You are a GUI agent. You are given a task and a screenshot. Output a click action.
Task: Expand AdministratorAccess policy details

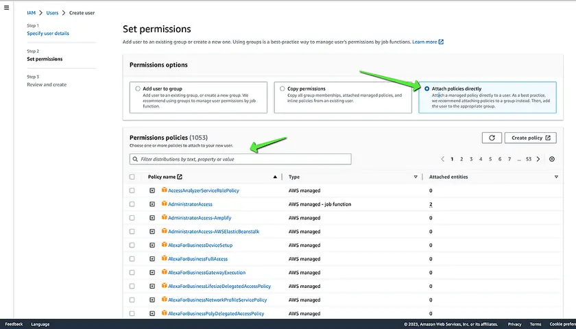(x=152, y=204)
